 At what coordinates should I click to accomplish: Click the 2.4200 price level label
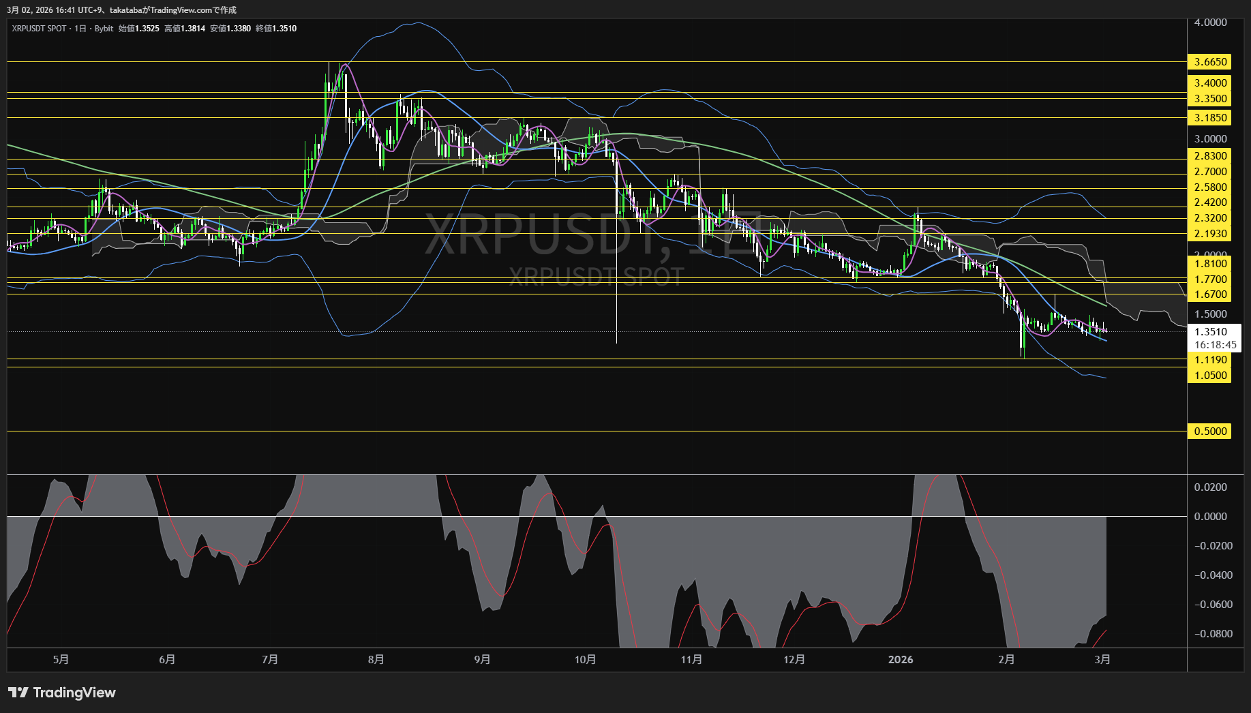tap(1209, 202)
